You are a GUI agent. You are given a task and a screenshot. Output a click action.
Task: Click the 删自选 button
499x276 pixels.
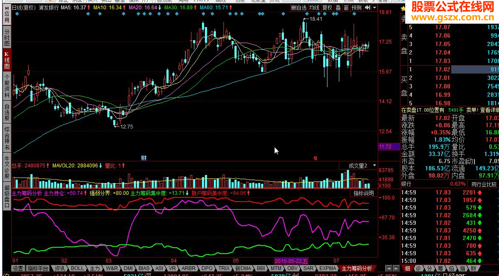tap(299, 8)
